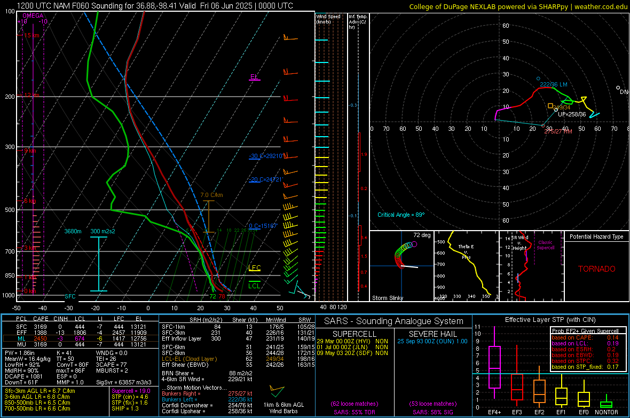Click the SFC-1km kinematics row
Image resolution: width=630 pixels, height=418 pixels.
238,327
